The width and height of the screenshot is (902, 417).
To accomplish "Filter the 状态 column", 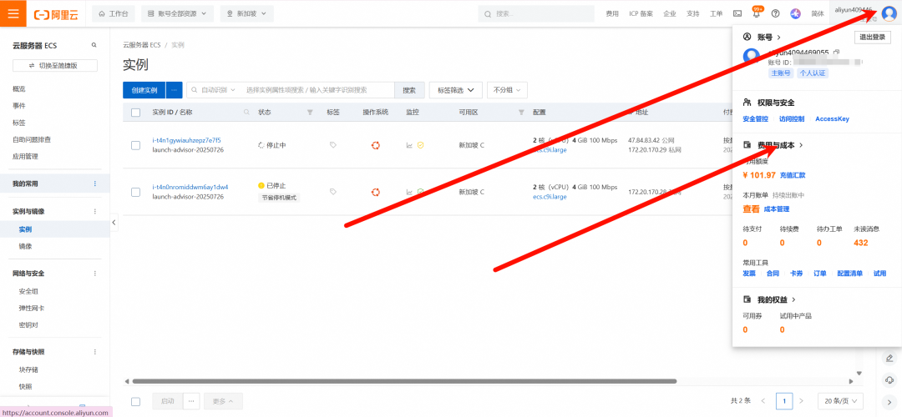I will click(310, 112).
